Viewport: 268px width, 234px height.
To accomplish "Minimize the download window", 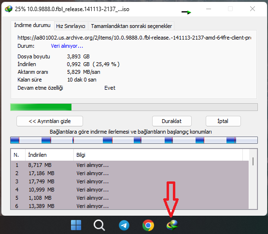I will [209, 9].
